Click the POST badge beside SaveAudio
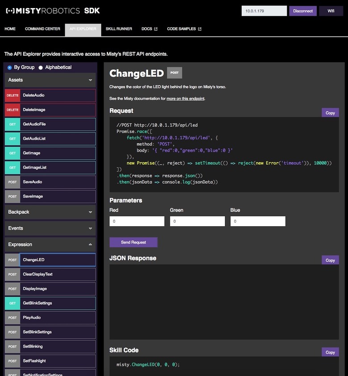This screenshot has width=348, height=376. (x=12, y=182)
